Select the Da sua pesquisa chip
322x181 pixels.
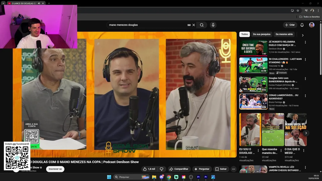(x=262, y=34)
